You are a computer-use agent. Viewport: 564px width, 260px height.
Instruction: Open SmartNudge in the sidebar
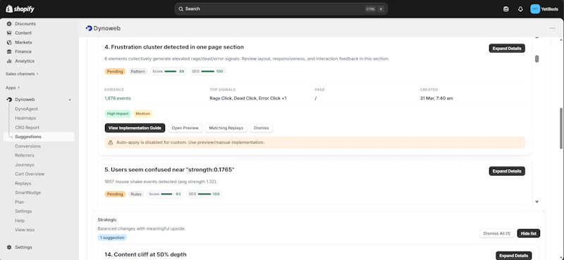27,193
